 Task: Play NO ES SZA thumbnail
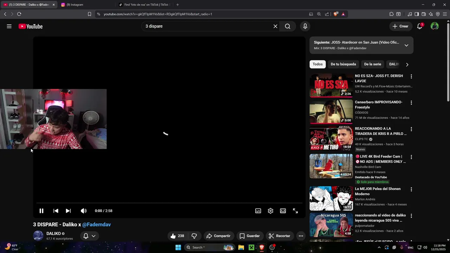pyautogui.click(x=331, y=85)
